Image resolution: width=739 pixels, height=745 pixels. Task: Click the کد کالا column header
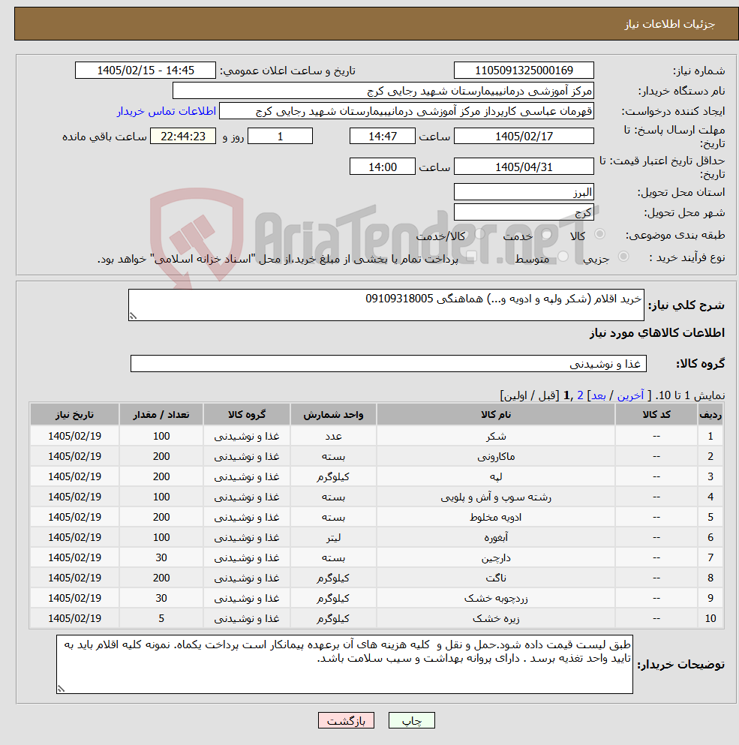pyautogui.click(x=656, y=414)
